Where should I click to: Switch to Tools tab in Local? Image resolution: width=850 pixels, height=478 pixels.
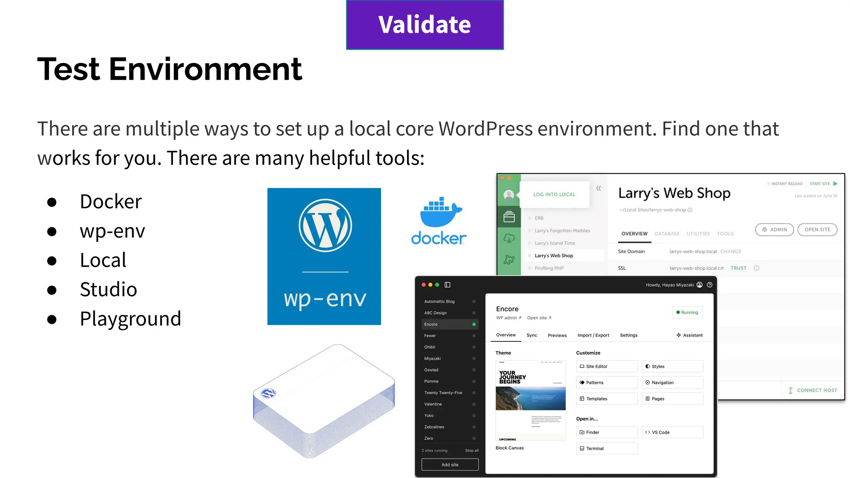pyautogui.click(x=725, y=234)
